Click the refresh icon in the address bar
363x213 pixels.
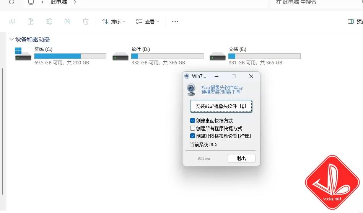pyautogui.click(x=11, y=2)
